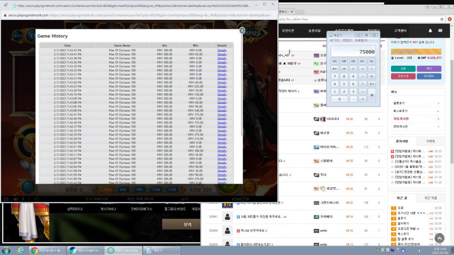Toggle fast play with the lightning bolt icon

(x=23, y=199)
